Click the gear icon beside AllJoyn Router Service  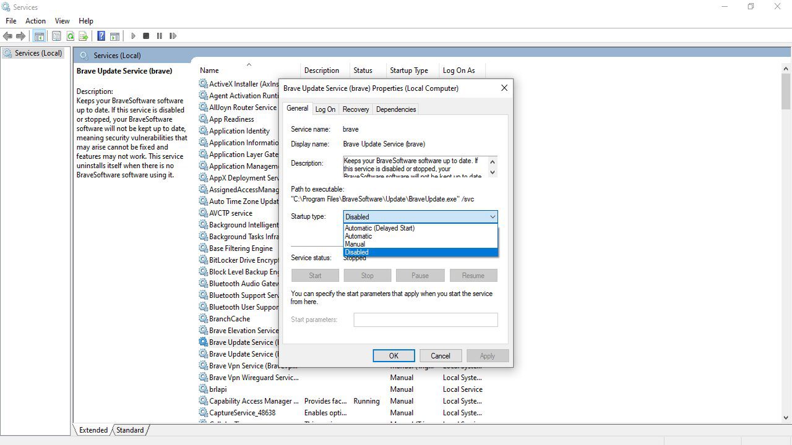click(x=204, y=108)
